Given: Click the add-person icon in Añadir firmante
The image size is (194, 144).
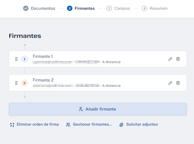Looking at the screenshot, I should (x=81, y=109).
